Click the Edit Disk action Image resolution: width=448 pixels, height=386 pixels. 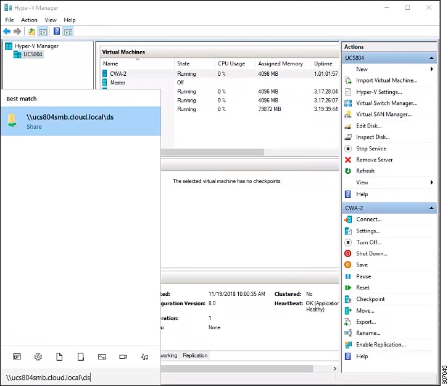click(368, 126)
